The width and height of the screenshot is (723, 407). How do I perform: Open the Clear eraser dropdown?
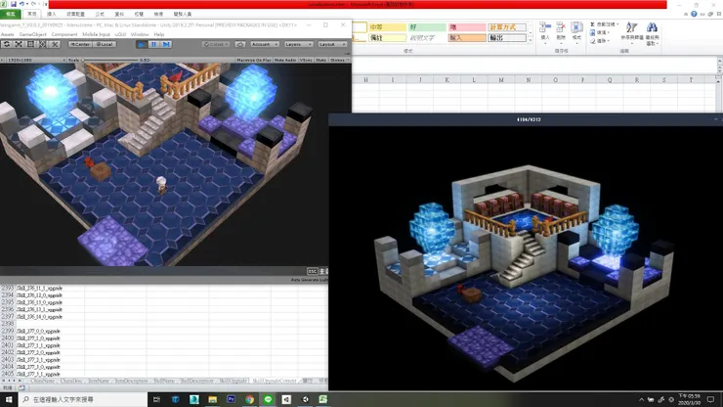[600, 41]
